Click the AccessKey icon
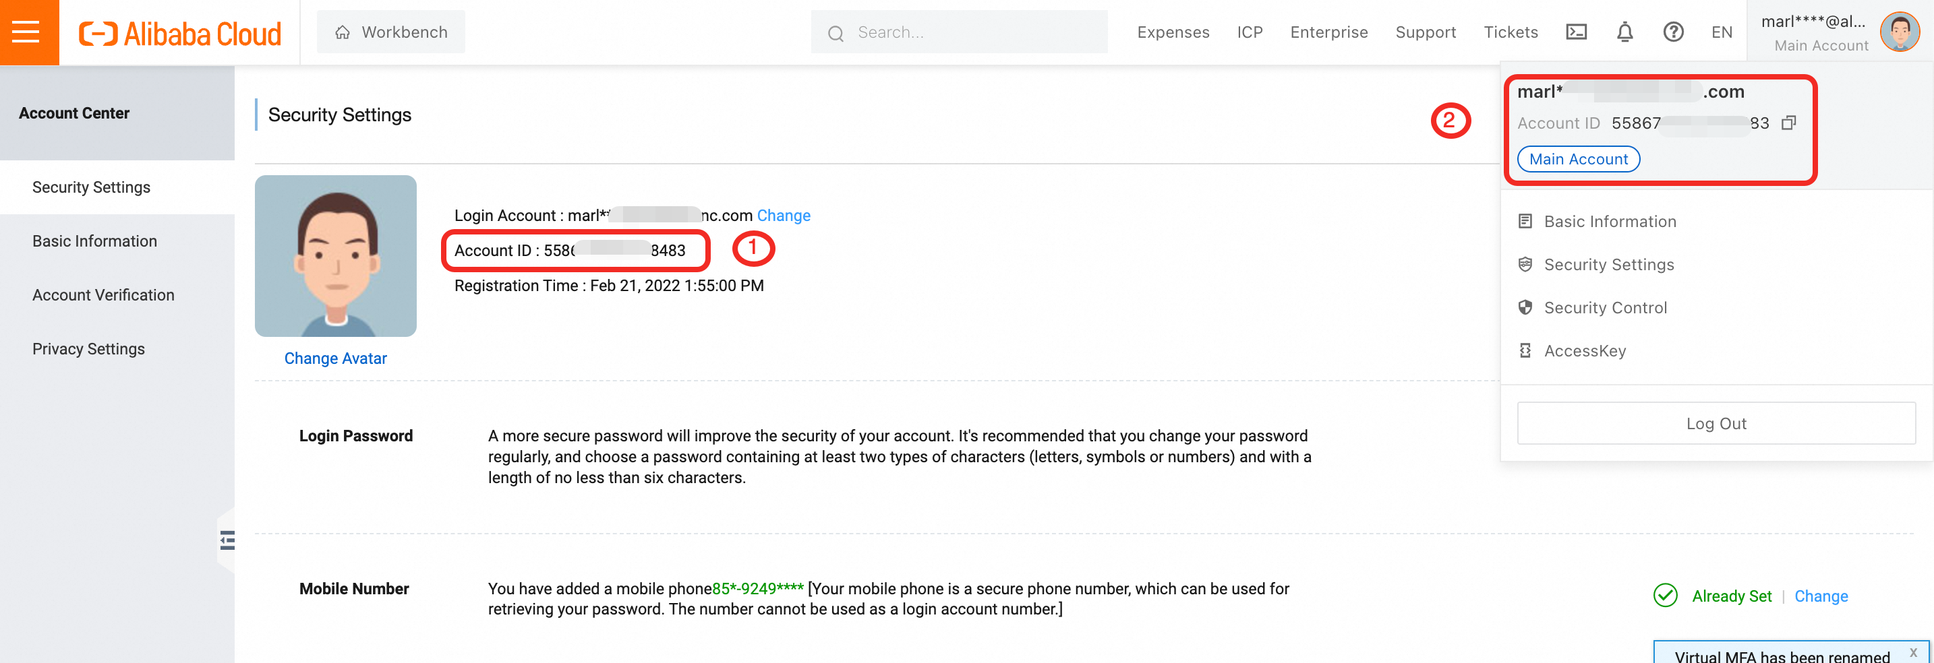The height and width of the screenshot is (663, 1934). [1525, 350]
